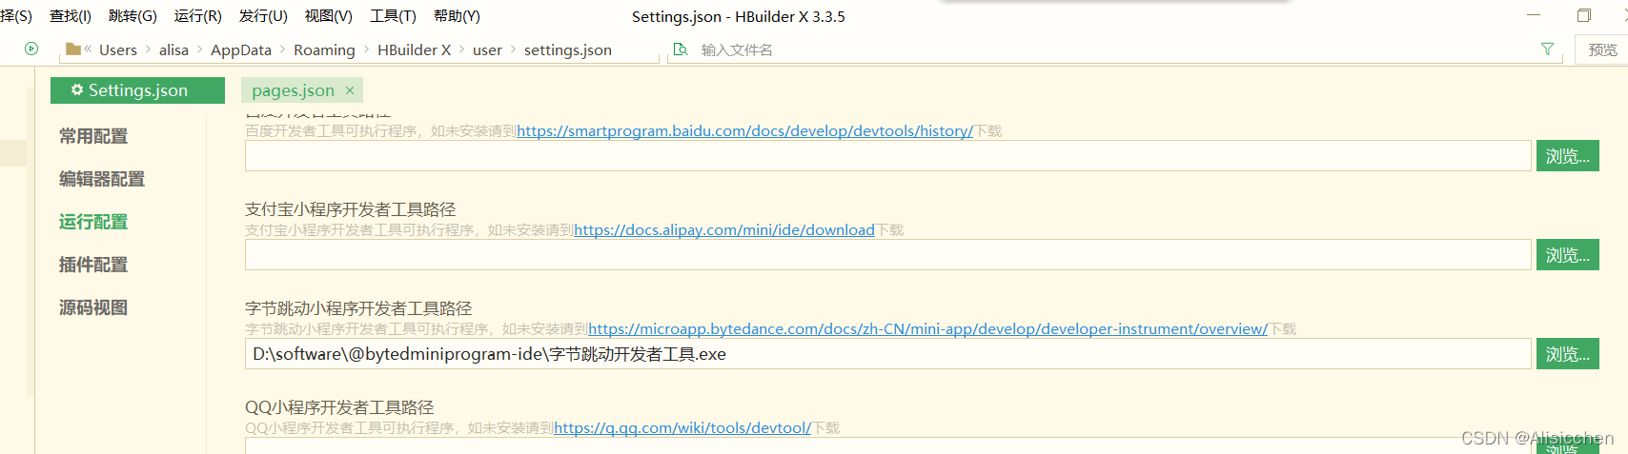The image size is (1628, 454).
Task: Click the file search icon
Action: (681, 49)
